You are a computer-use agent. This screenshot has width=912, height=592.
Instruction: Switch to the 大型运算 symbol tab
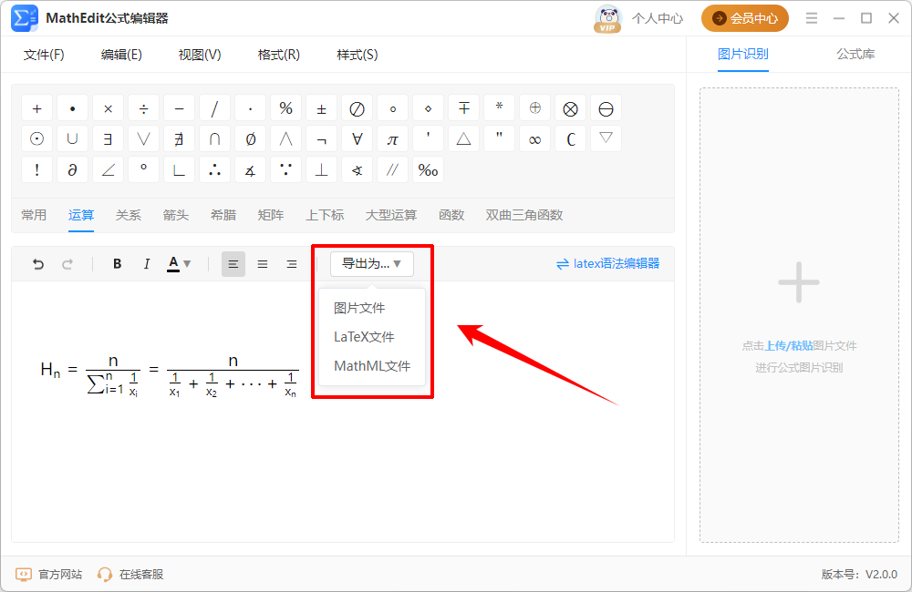tap(391, 215)
